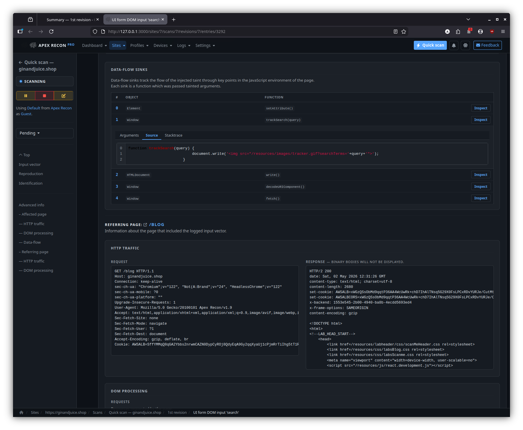The width and height of the screenshot is (523, 430).
Task: Jump to Top in the sidebar
Action: point(25,155)
